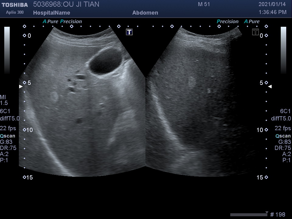Image resolution: width=292 pixels, height=219 pixels.
Task: Click the left Precision label
Action: coord(71,21)
